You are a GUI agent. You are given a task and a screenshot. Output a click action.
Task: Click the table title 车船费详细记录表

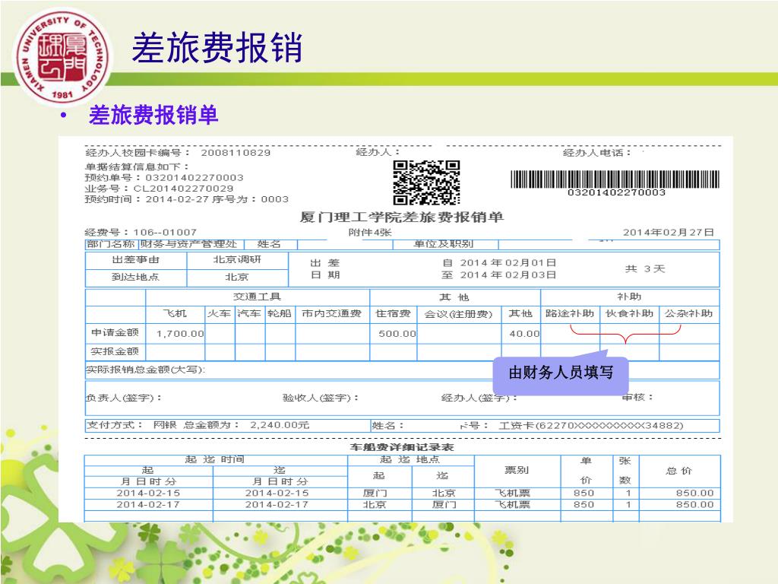(401, 447)
